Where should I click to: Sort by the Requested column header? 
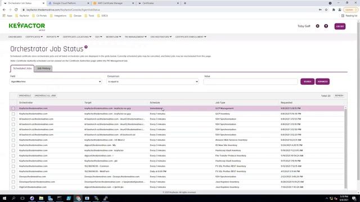tap(286, 103)
